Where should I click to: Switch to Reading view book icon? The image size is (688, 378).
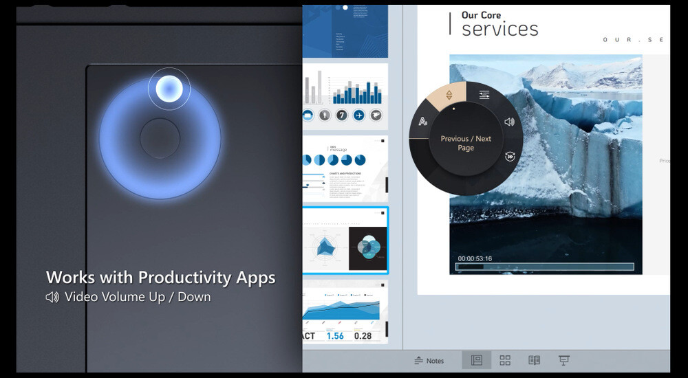(x=534, y=360)
